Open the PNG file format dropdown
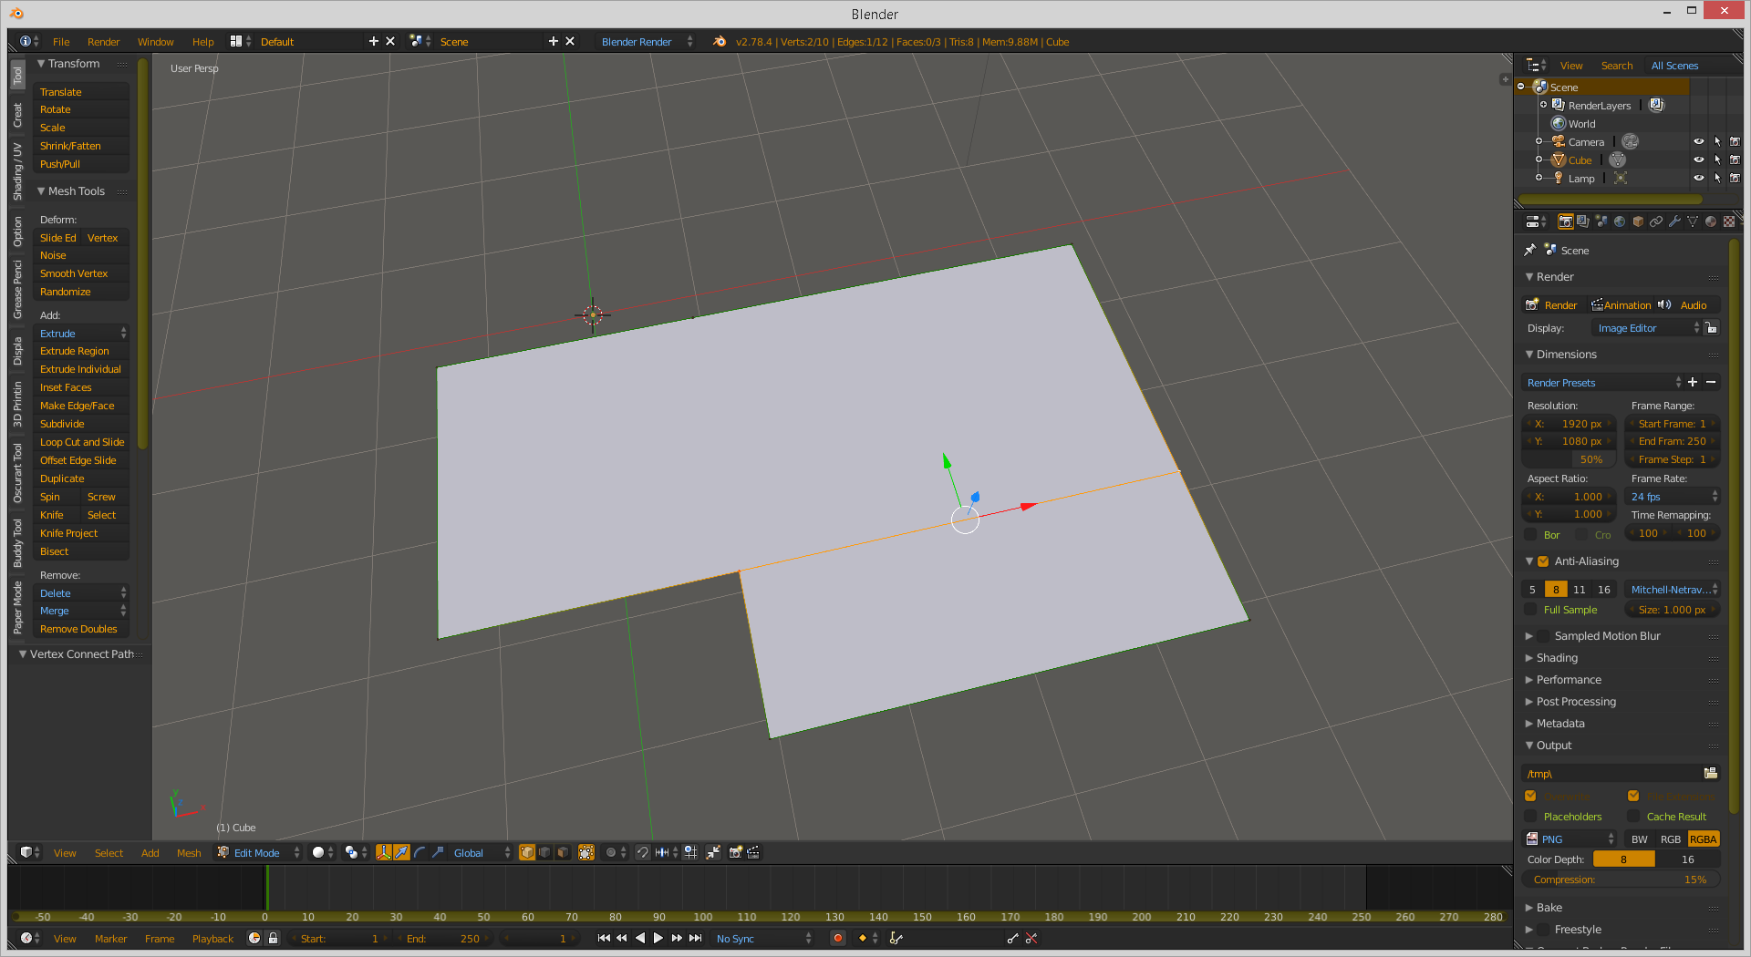 [x=1570, y=839]
